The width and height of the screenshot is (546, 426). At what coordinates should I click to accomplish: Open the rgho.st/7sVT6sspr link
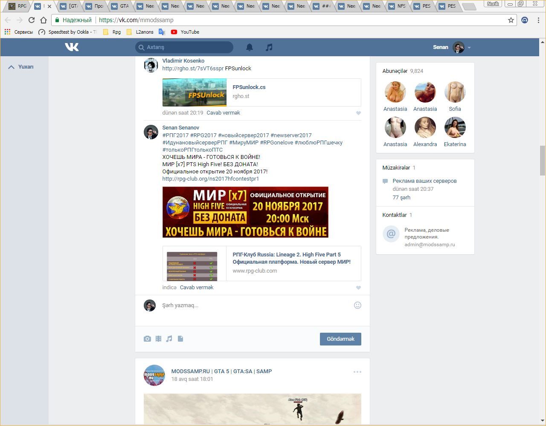(193, 69)
